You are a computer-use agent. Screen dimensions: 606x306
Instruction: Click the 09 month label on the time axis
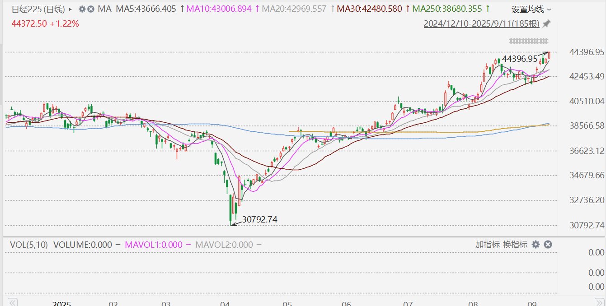click(x=532, y=304)
